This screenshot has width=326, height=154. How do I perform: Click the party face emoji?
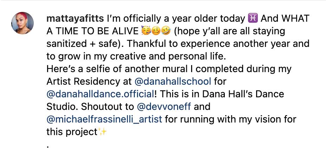tap(145, 31)
